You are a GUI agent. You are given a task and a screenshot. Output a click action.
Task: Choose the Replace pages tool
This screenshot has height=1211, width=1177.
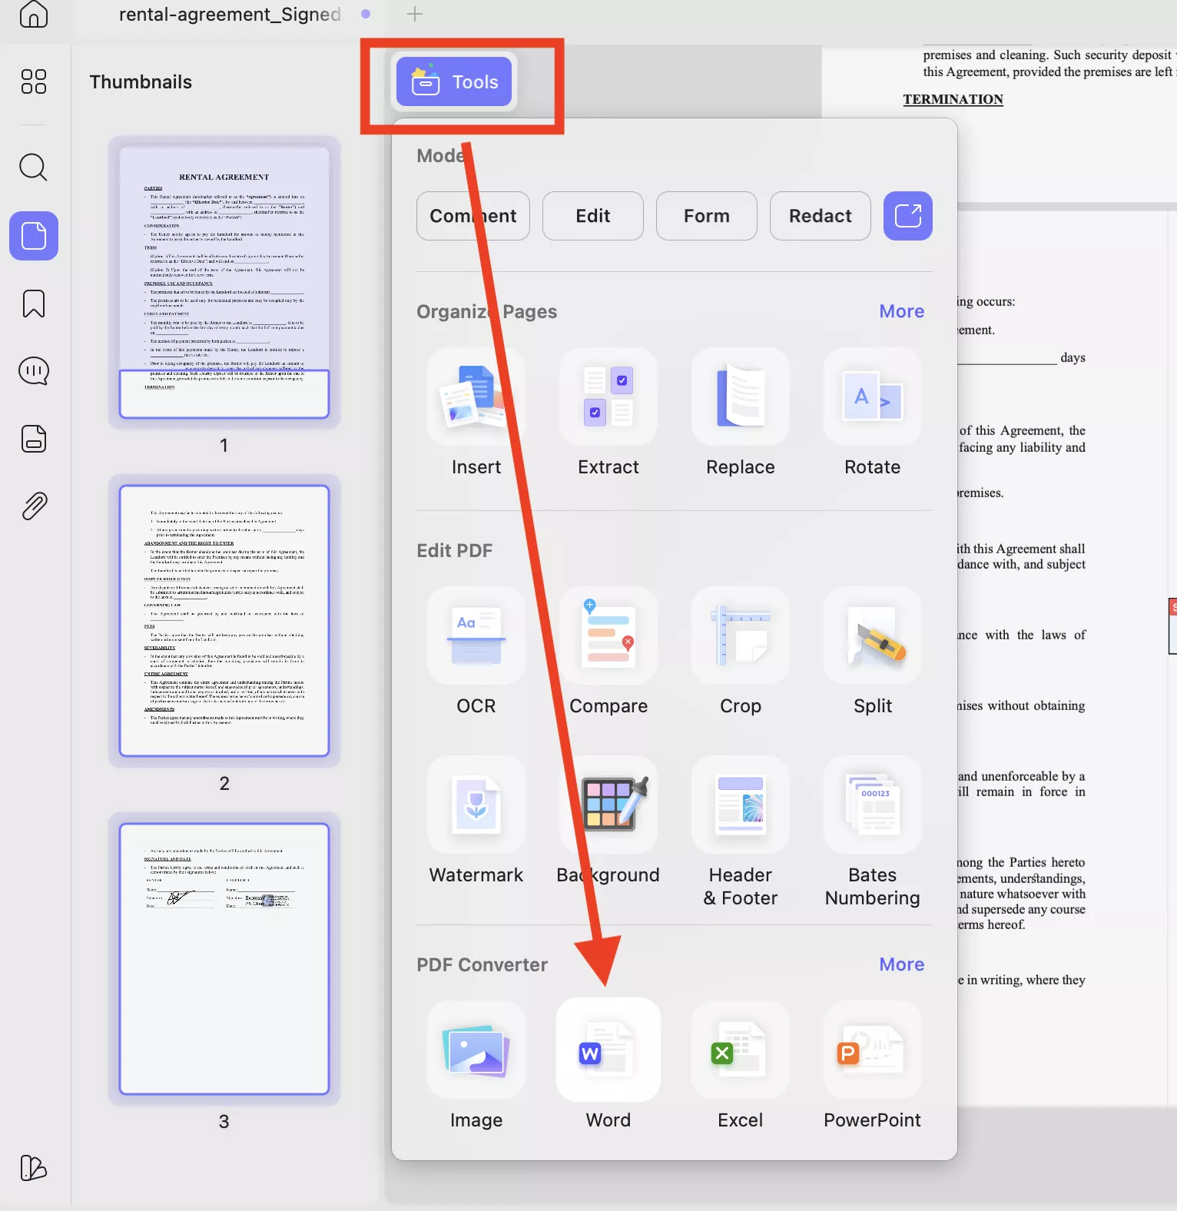741,413
